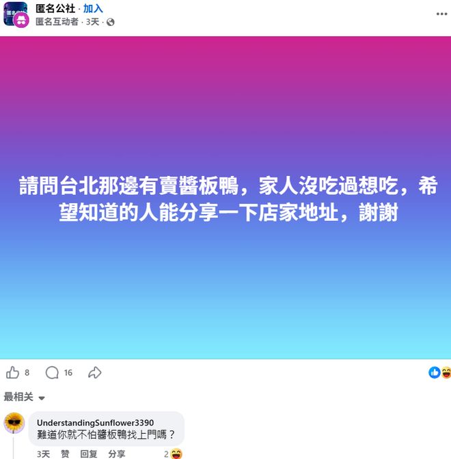The width and height of the screenshot is (451, 459).
Task: Expand the 最相关 comment sort dropdown
Action: pos(24,397)
